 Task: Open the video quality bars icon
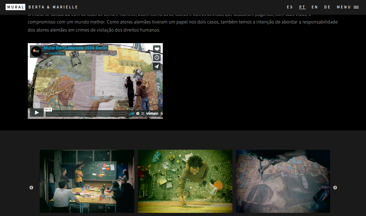click(x=133, y=113)
